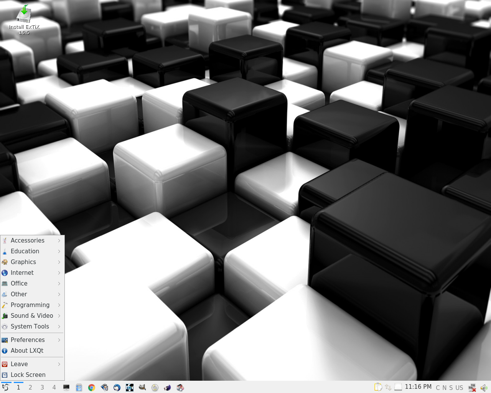The image size is (491, 393).
Task: Launch Google Chrome from the panel
Action: (x=92, y=388)
